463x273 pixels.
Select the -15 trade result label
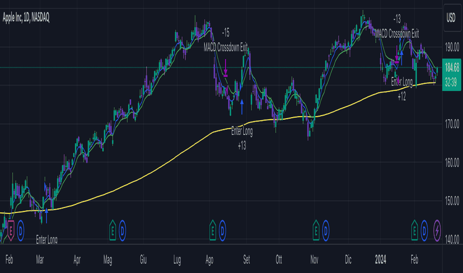tap(226, 32)
